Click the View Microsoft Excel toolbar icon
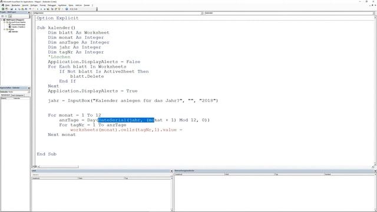 (x=3, y=9)
